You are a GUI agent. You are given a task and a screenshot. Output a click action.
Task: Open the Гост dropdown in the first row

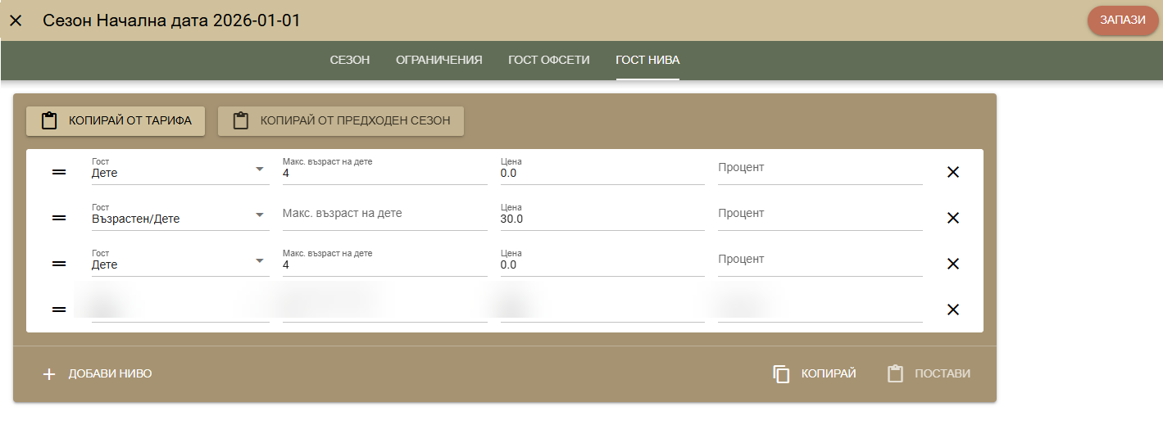coord(180,170)
